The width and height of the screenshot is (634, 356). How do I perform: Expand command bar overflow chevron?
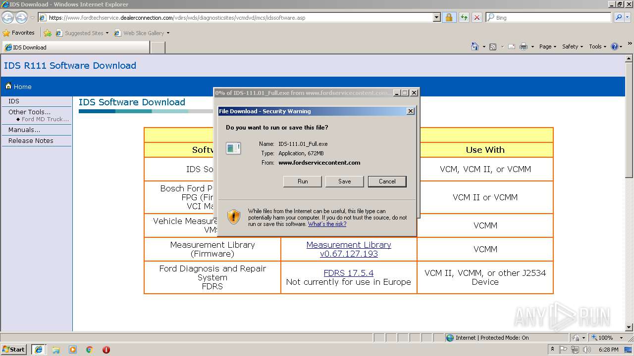pos(630,44)
